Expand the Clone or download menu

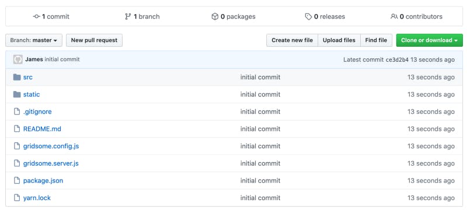coord(430,40)
